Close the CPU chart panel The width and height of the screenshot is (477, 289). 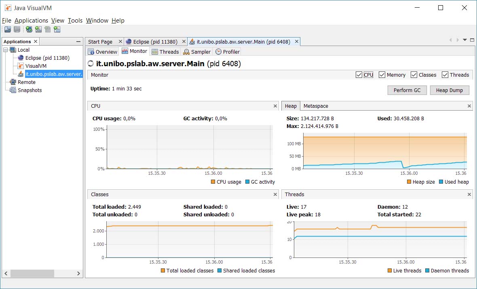click(x=275, y=106)
